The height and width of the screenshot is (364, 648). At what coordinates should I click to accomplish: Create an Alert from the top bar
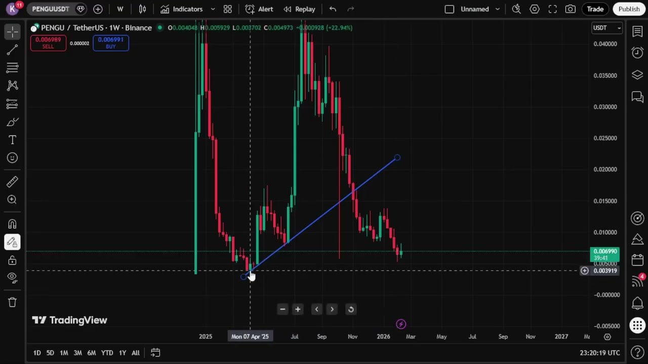point(259,9)
